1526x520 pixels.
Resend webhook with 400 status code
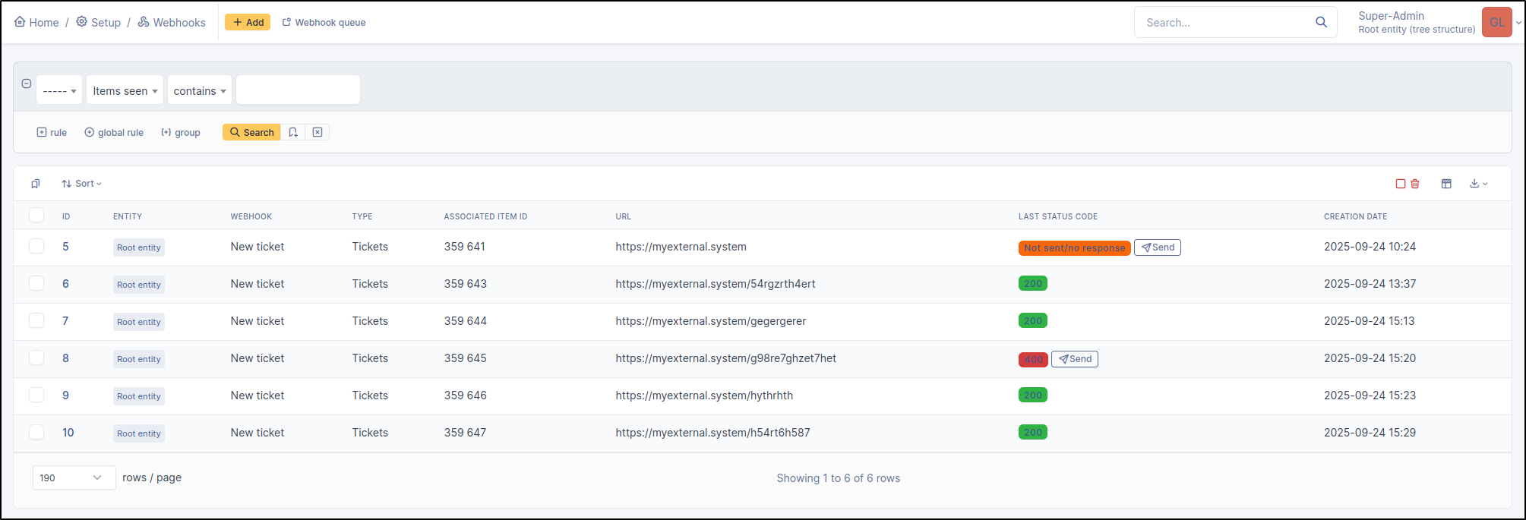[x=1075, y=359]
